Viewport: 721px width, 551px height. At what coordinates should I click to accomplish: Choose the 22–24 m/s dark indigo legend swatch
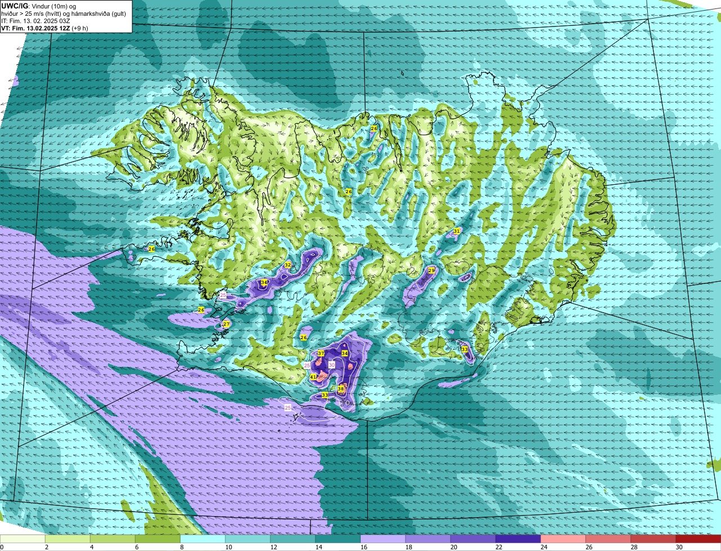(518, 539)
